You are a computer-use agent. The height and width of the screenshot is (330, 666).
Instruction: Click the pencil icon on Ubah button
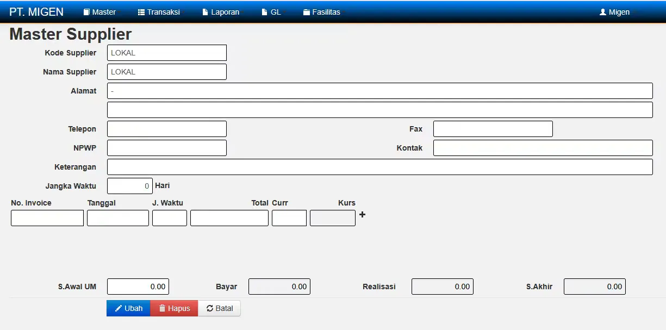click(x=119, y=308)
